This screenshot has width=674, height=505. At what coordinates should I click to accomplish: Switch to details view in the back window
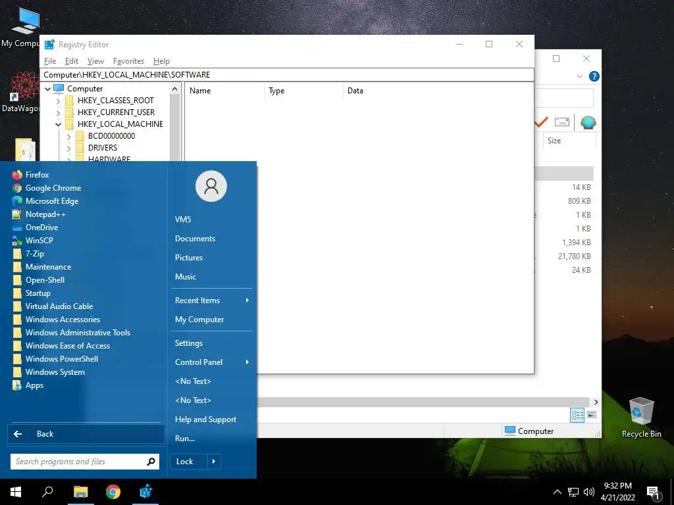[x=577, y=415]
